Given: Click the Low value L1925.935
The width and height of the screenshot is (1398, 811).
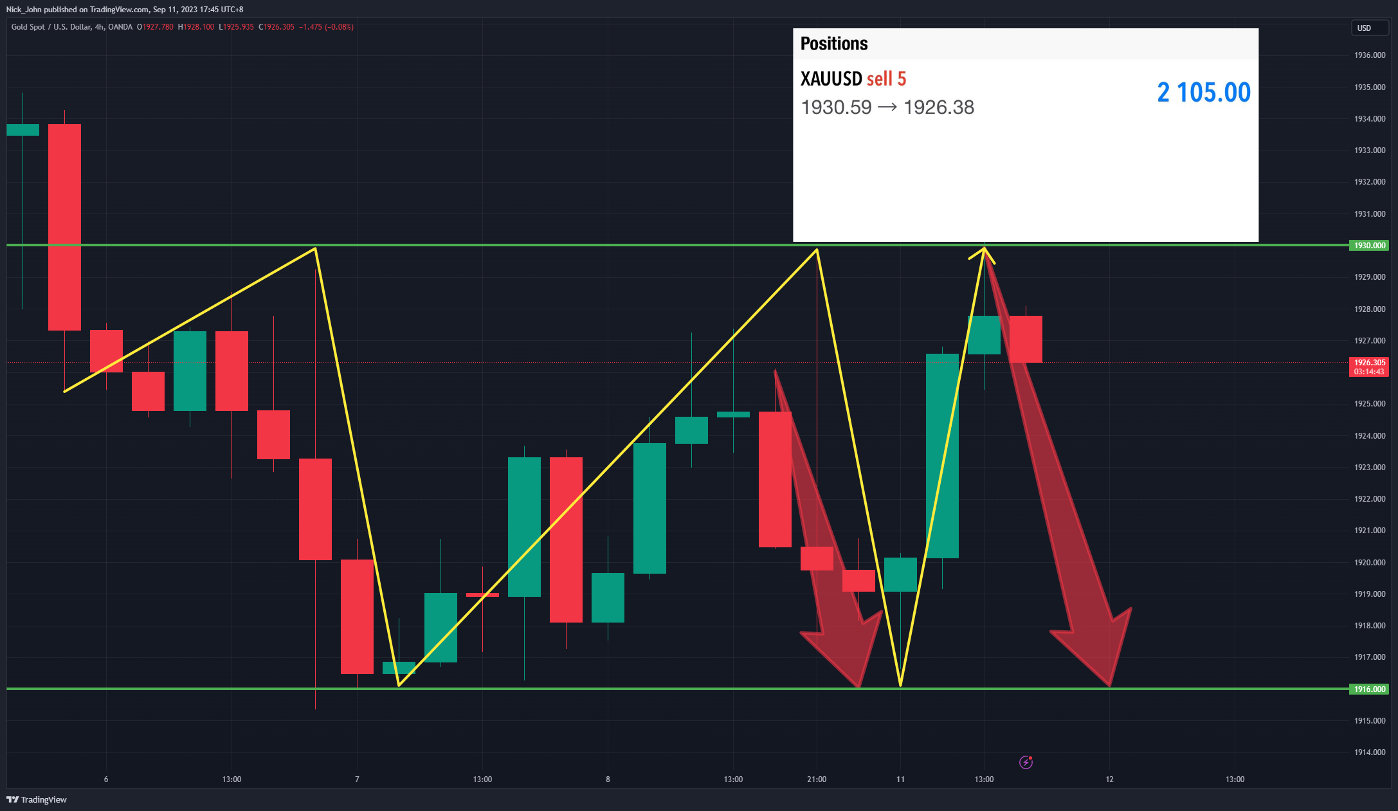Looking at the screenshot, I should click(236, 27).
